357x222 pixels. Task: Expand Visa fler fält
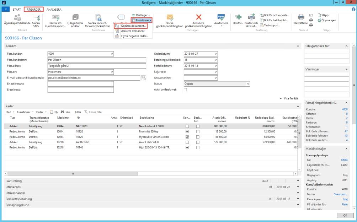[x=289, y=98]
